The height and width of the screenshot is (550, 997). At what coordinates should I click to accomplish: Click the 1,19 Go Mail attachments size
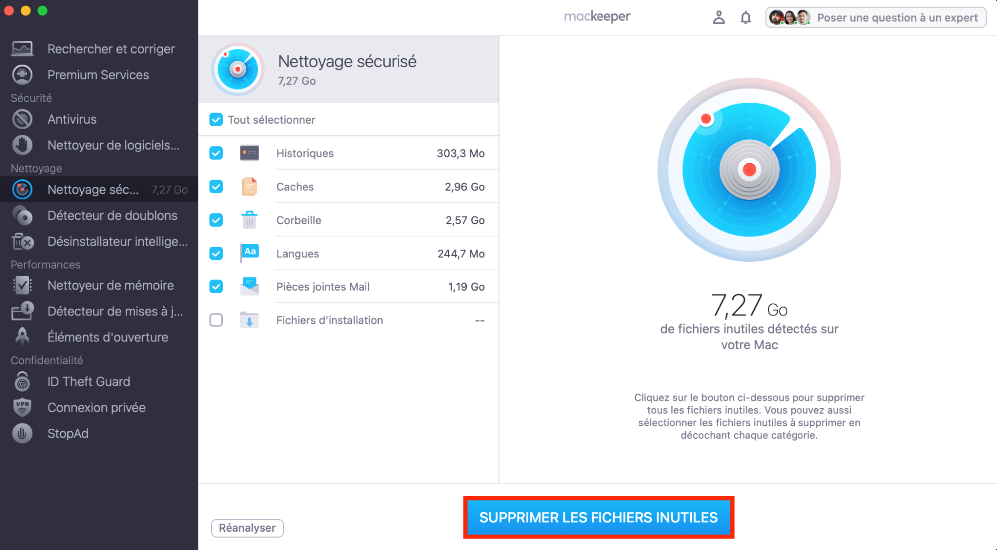click(466, 287)
